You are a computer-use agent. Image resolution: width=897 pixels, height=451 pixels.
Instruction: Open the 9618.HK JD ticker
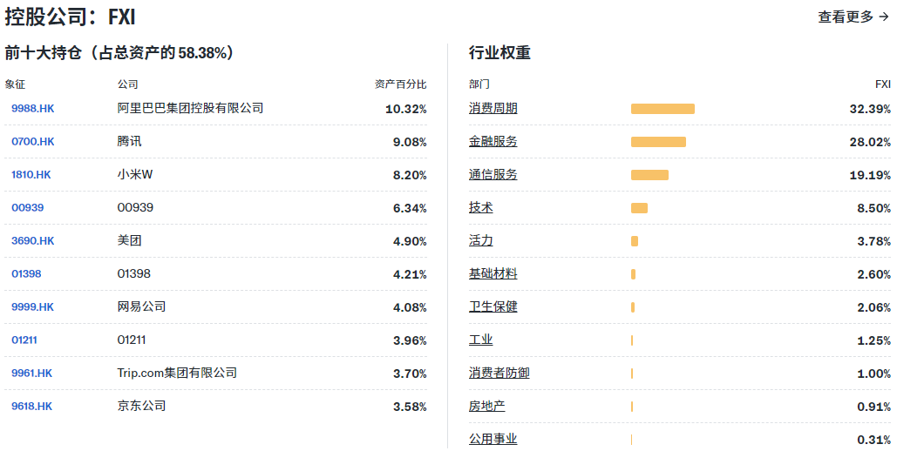tap(31, 407)
